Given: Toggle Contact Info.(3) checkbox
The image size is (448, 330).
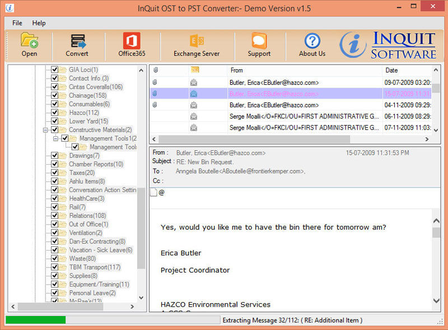Looking at the screenshot, I should 54,78.
